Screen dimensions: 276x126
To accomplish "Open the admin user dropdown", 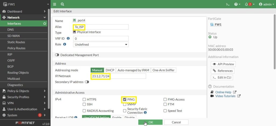I will 266,4.
